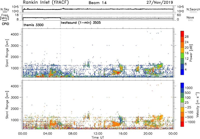Click the '18' frequency axis tick

17,15
